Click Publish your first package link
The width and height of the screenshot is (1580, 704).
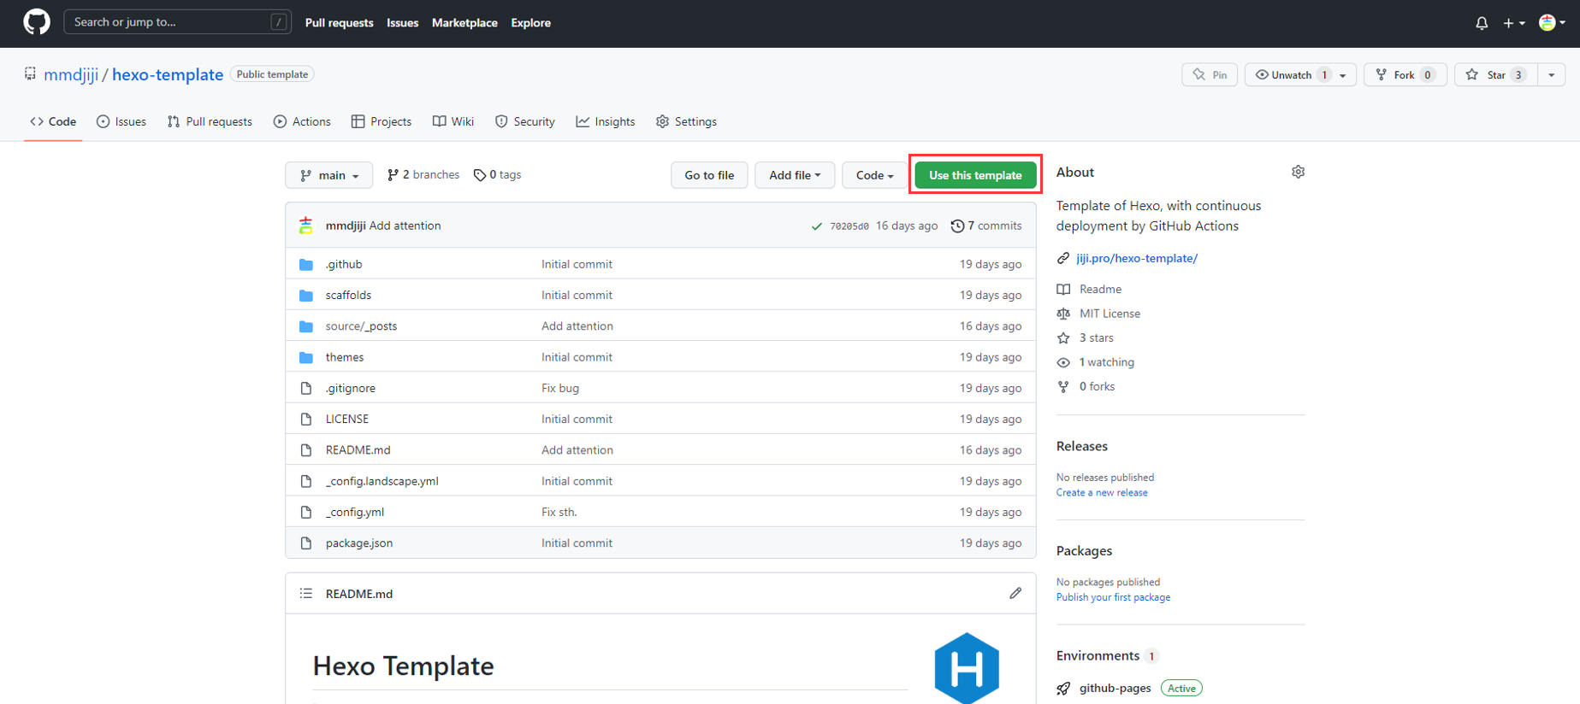(1113, 597)
